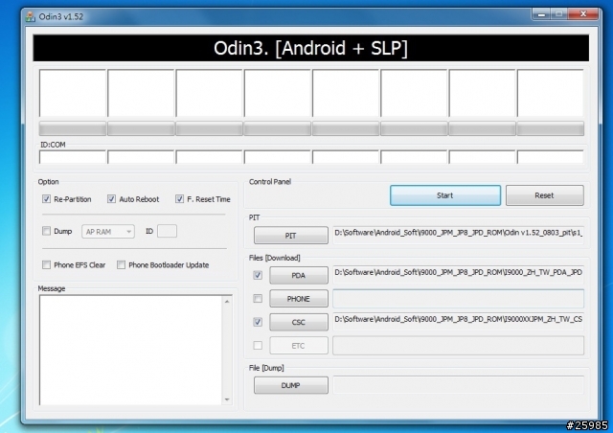Click the ETC file button
This screenshot has width=613, height=433.
[299, 346]
